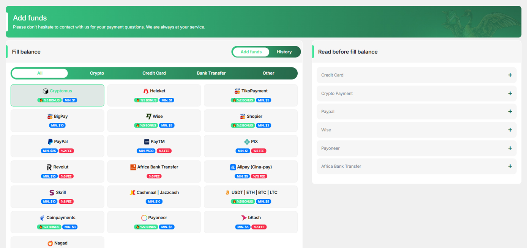Click the Cryptomus cube icon
Screen dimensions: 527x248
[x=46, y=91]
